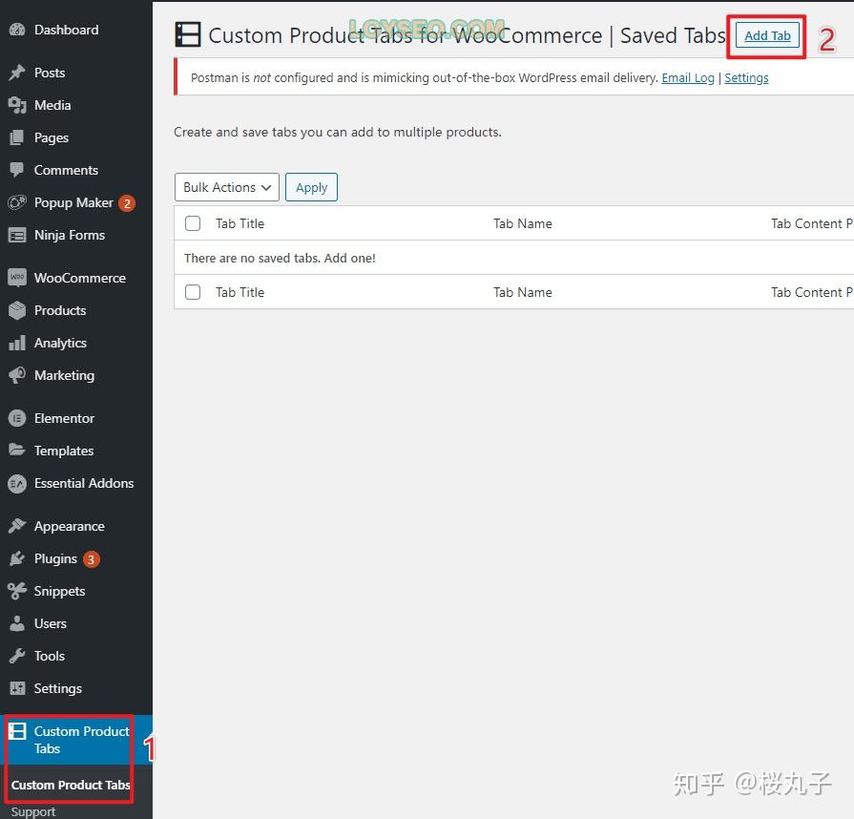
Task: Open the Snippets menu label
Action: point(59,591)
